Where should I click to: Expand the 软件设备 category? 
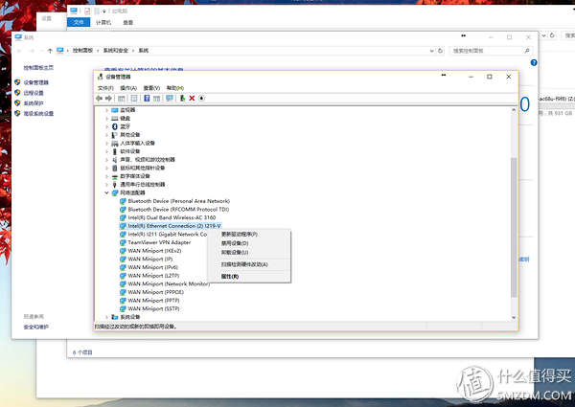(106, 151)
